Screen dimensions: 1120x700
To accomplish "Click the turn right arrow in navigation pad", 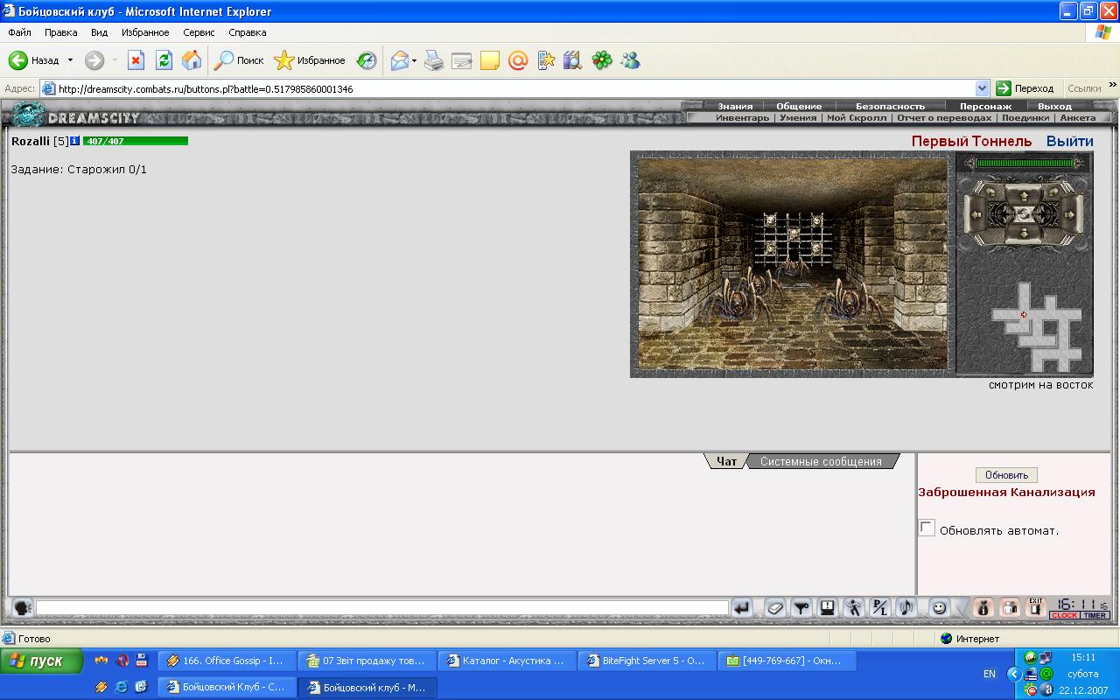I will 1053,192.
